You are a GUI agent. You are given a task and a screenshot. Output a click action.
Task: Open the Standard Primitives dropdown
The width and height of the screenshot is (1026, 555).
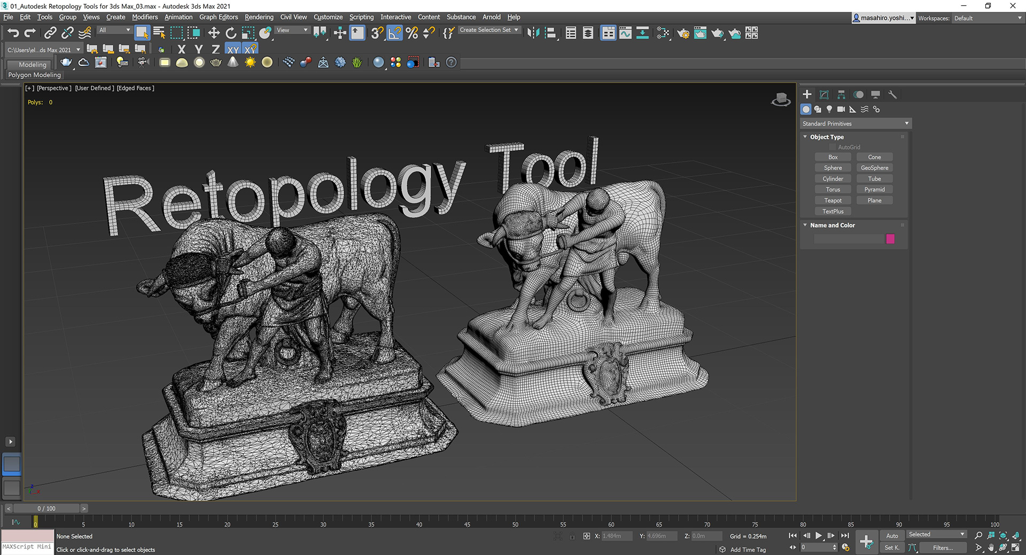[855, 123]
